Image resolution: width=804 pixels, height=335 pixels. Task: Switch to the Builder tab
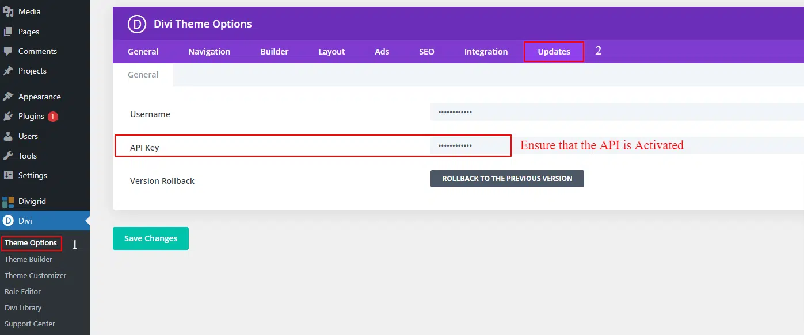275,52
